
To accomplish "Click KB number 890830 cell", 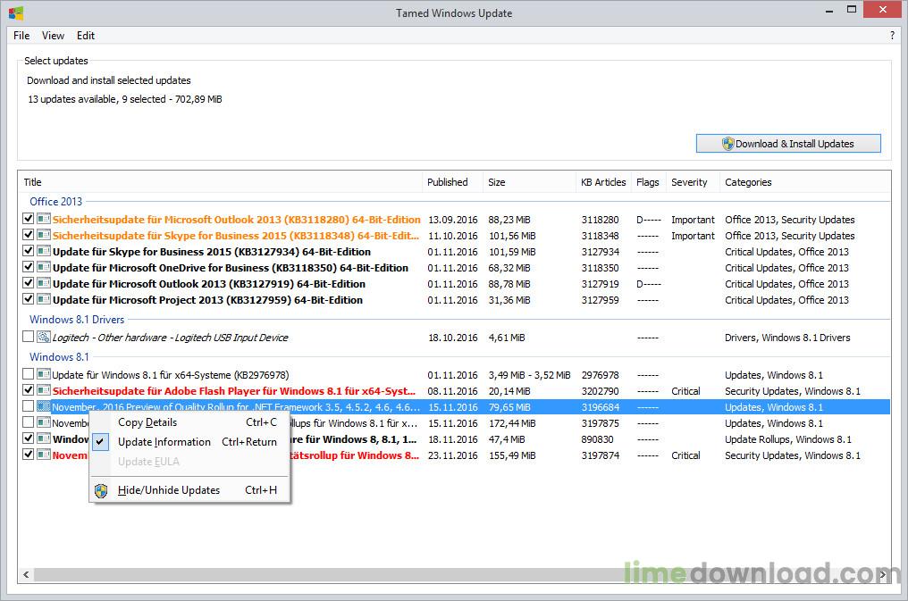I will pos(597,439).
